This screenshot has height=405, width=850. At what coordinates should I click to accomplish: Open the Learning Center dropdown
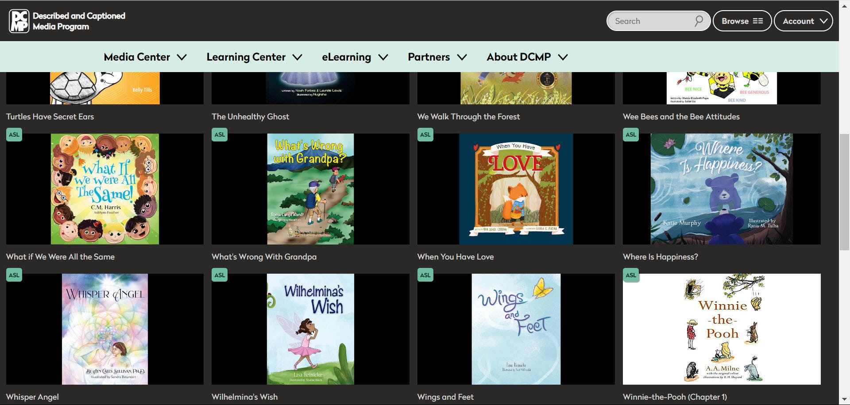coord(254,57)
